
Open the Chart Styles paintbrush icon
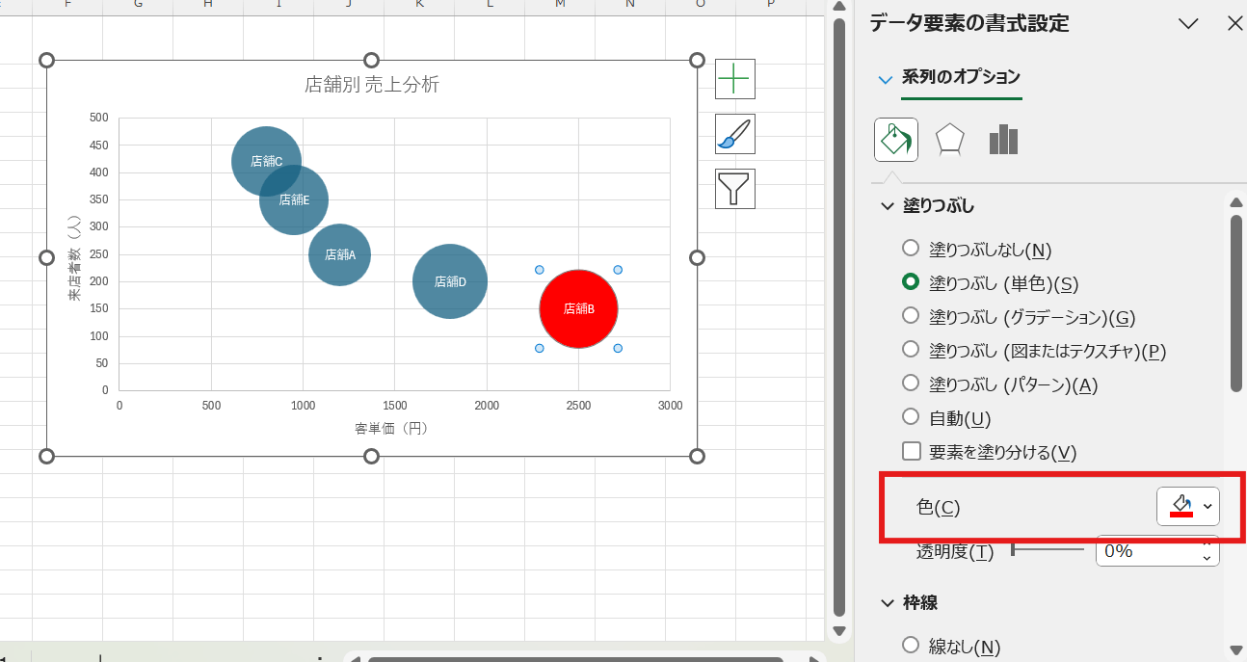[x=734, y=134]
